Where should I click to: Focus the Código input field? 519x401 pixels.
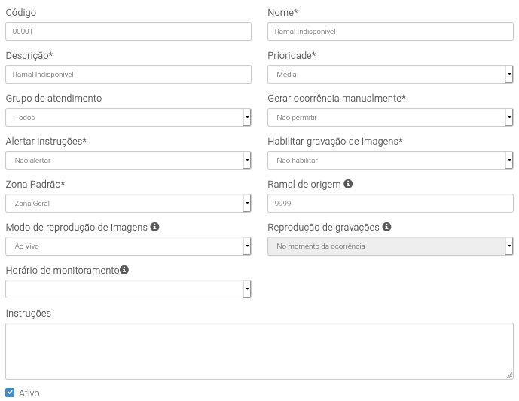[x=128, y=32]
